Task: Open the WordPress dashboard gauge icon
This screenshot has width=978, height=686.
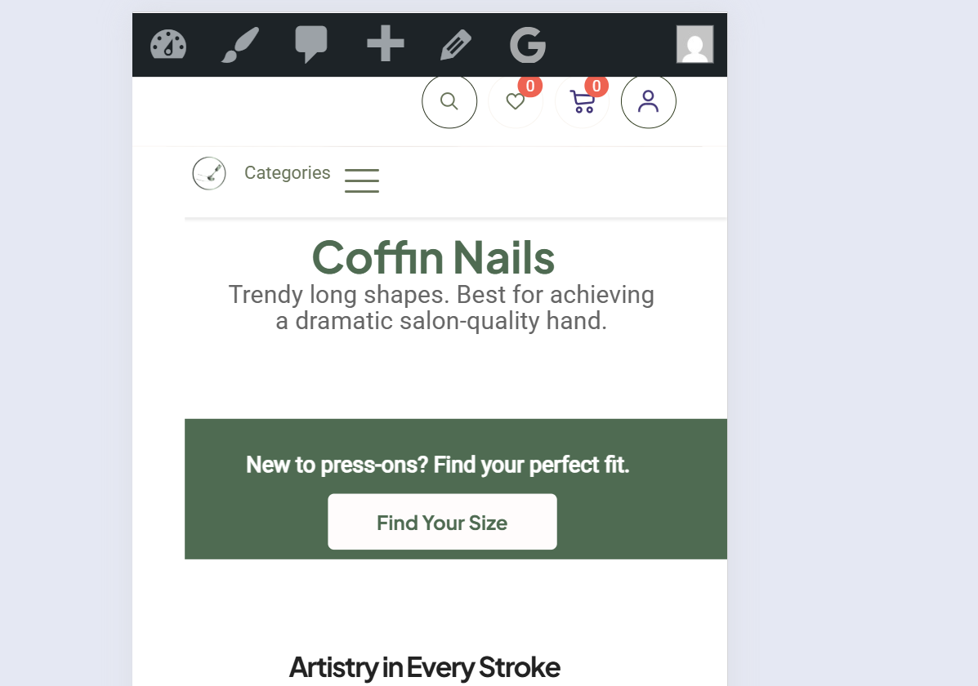Action: coord(168,45)
